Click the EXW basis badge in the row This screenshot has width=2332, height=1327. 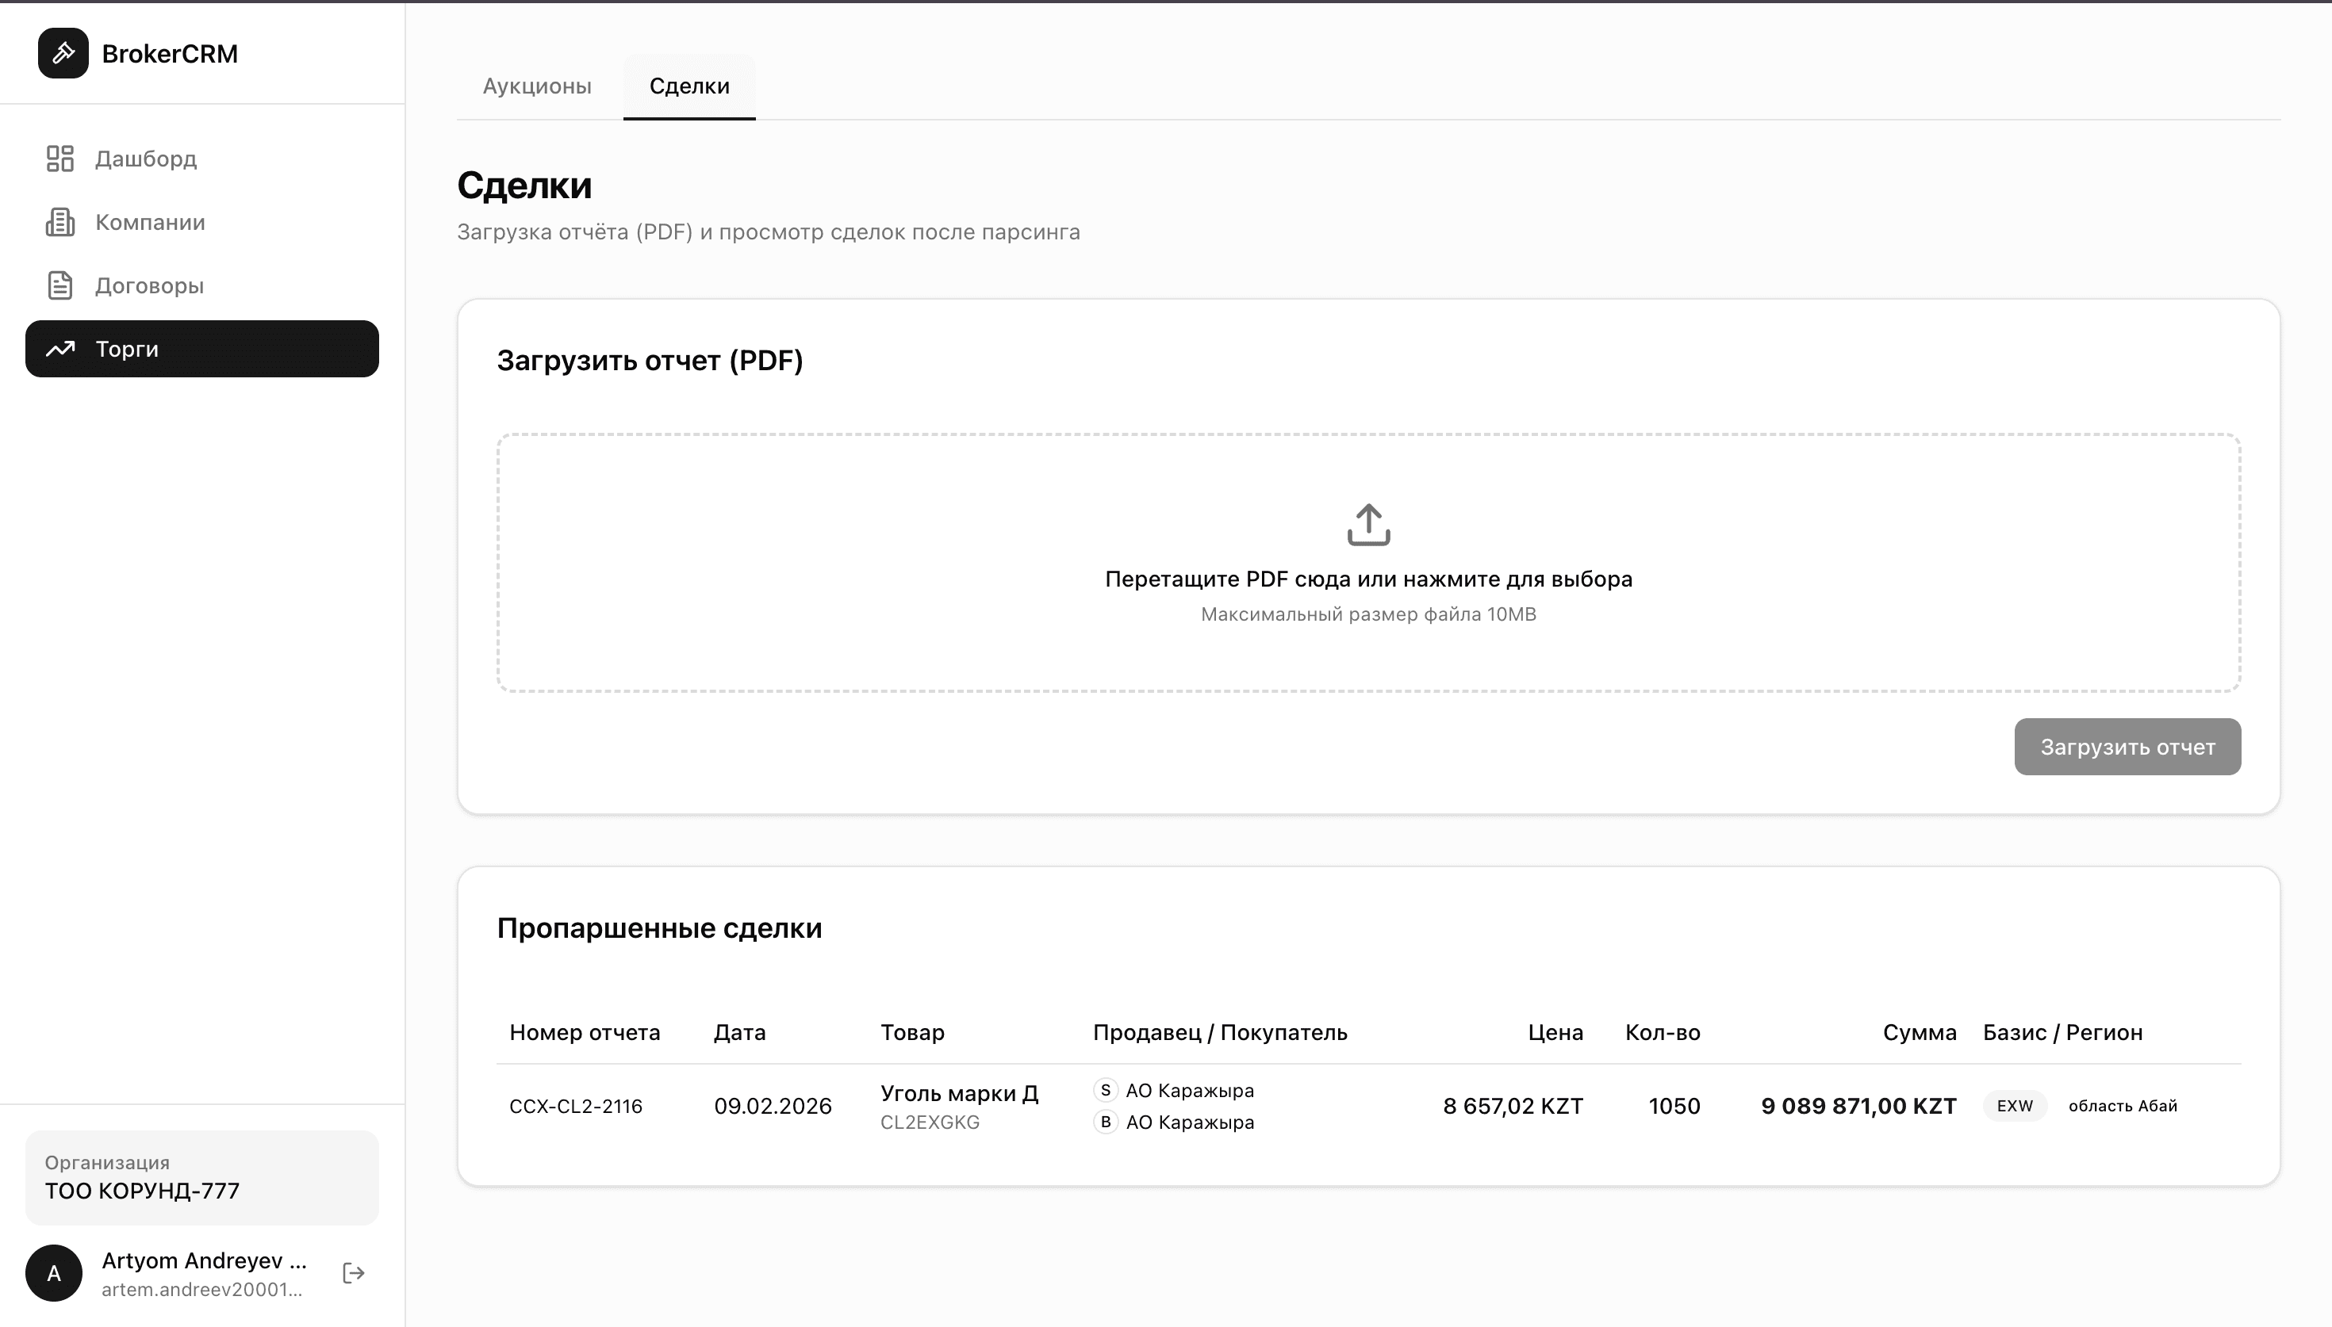(x=2014, y=1106)
